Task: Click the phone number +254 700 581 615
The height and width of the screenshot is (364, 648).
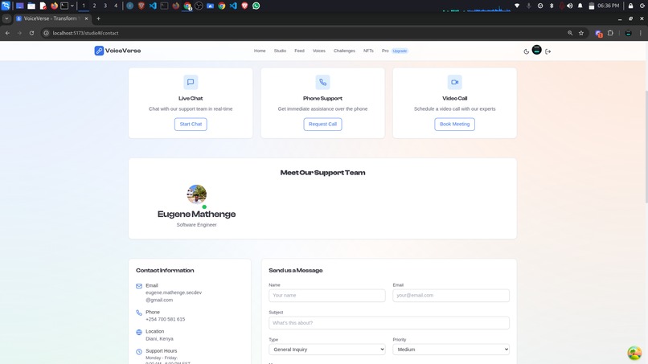Action: pos(166,319)
